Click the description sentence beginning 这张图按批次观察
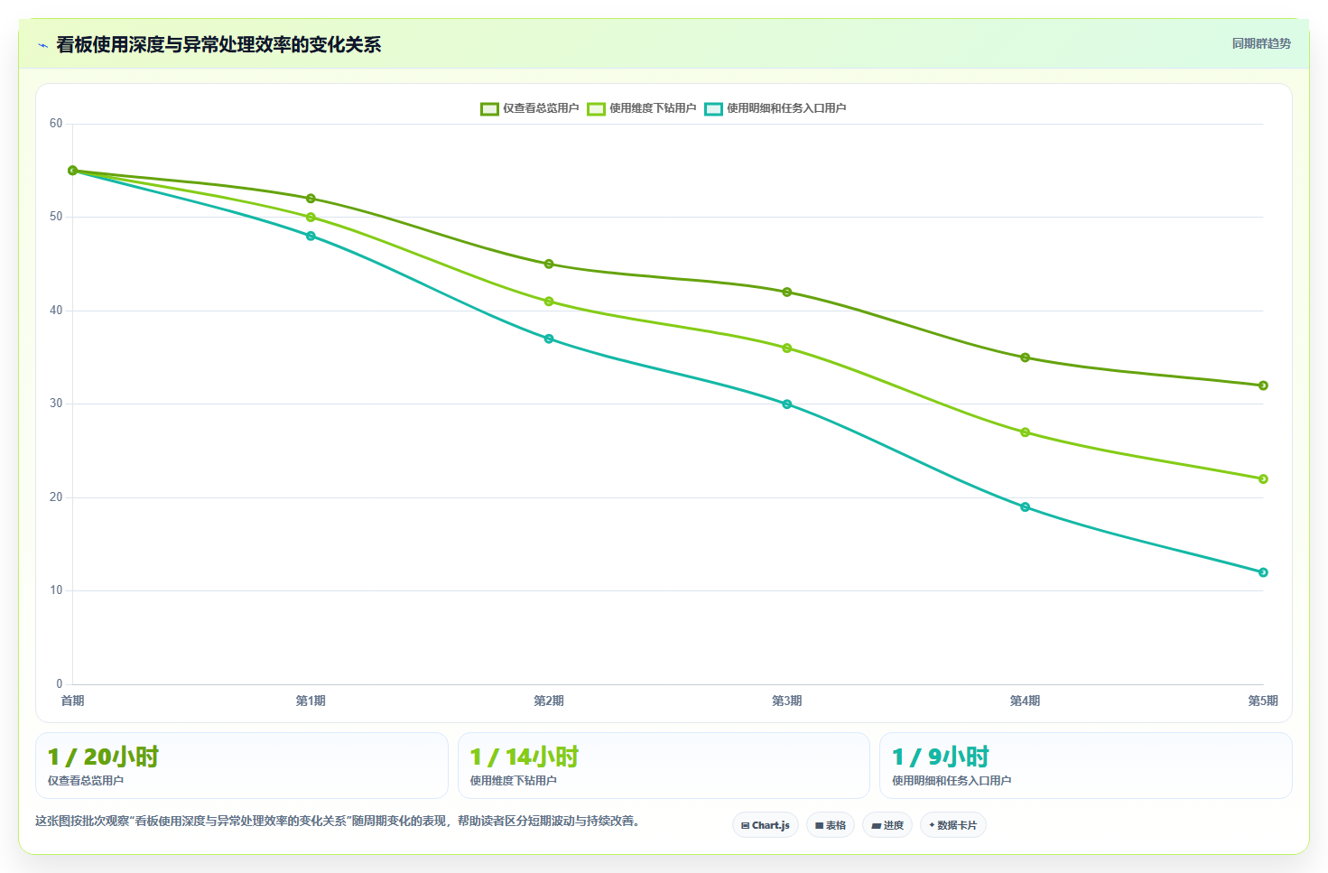1328x873 pixels. coord(338,822)
